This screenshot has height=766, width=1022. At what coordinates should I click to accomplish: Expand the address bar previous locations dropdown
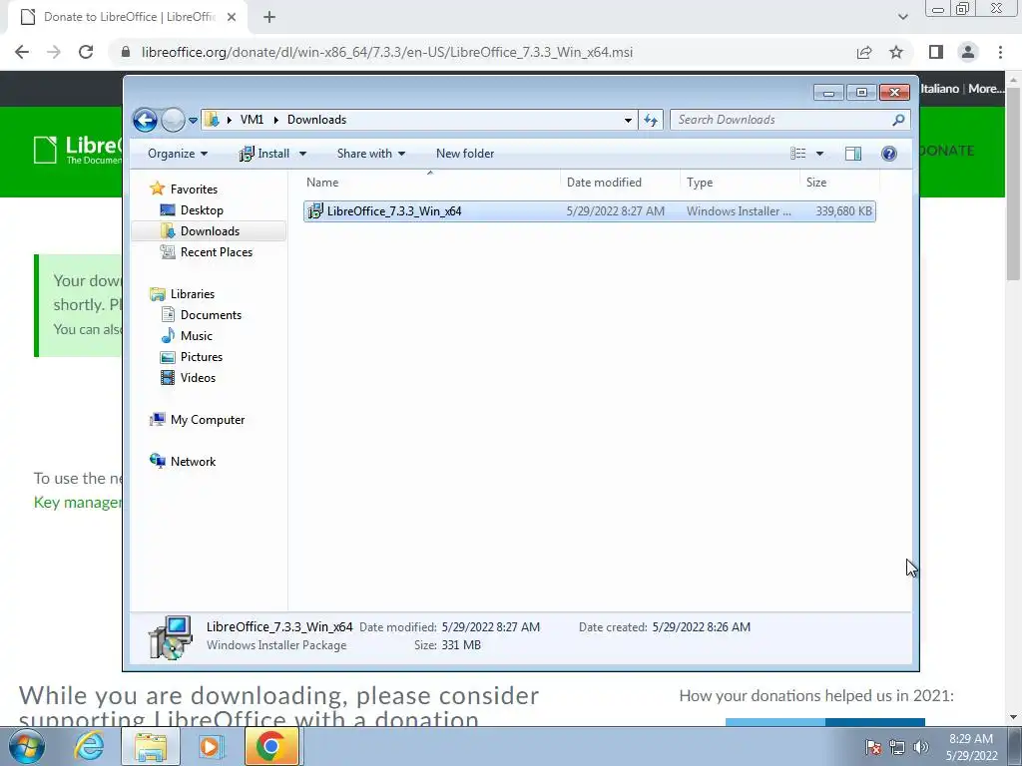click(628, 120)
